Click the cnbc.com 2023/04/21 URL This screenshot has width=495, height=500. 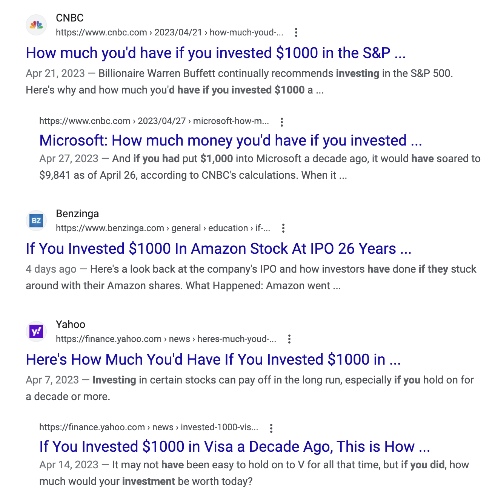(x=169, y=32)
